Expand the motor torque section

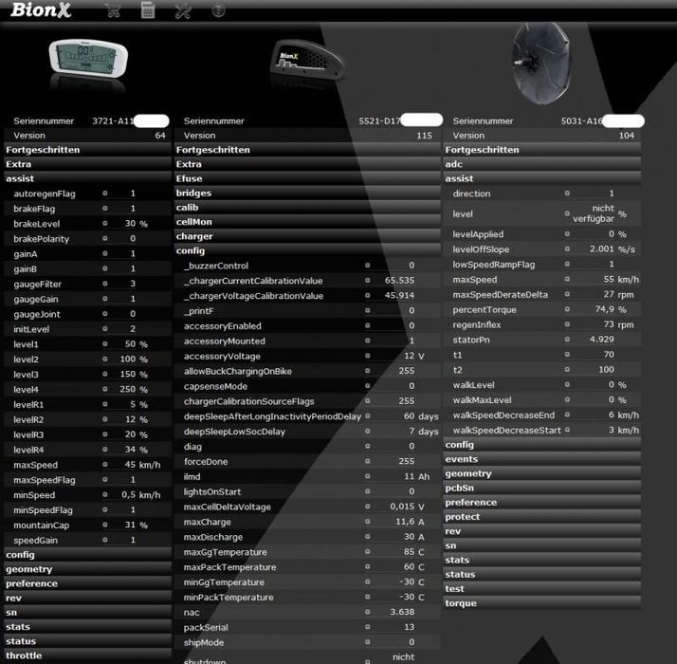coord(542,603)
